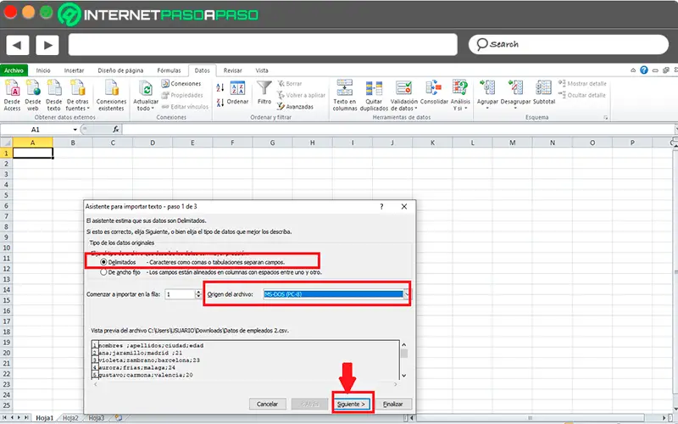Open Validación de datos menu
The height and width of the screenshot is (424, 678).
404,95
